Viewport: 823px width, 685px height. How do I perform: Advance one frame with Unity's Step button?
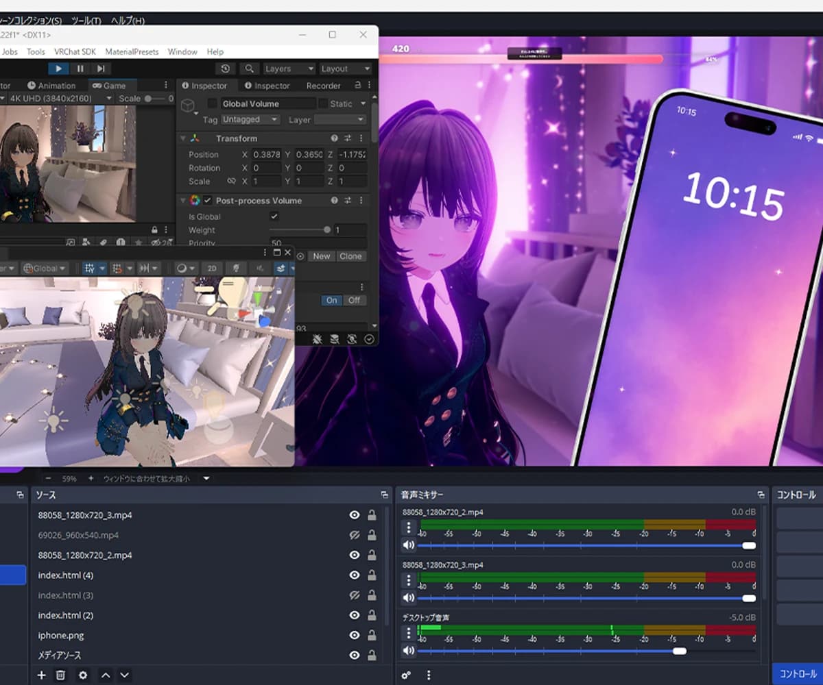point(101,68)
